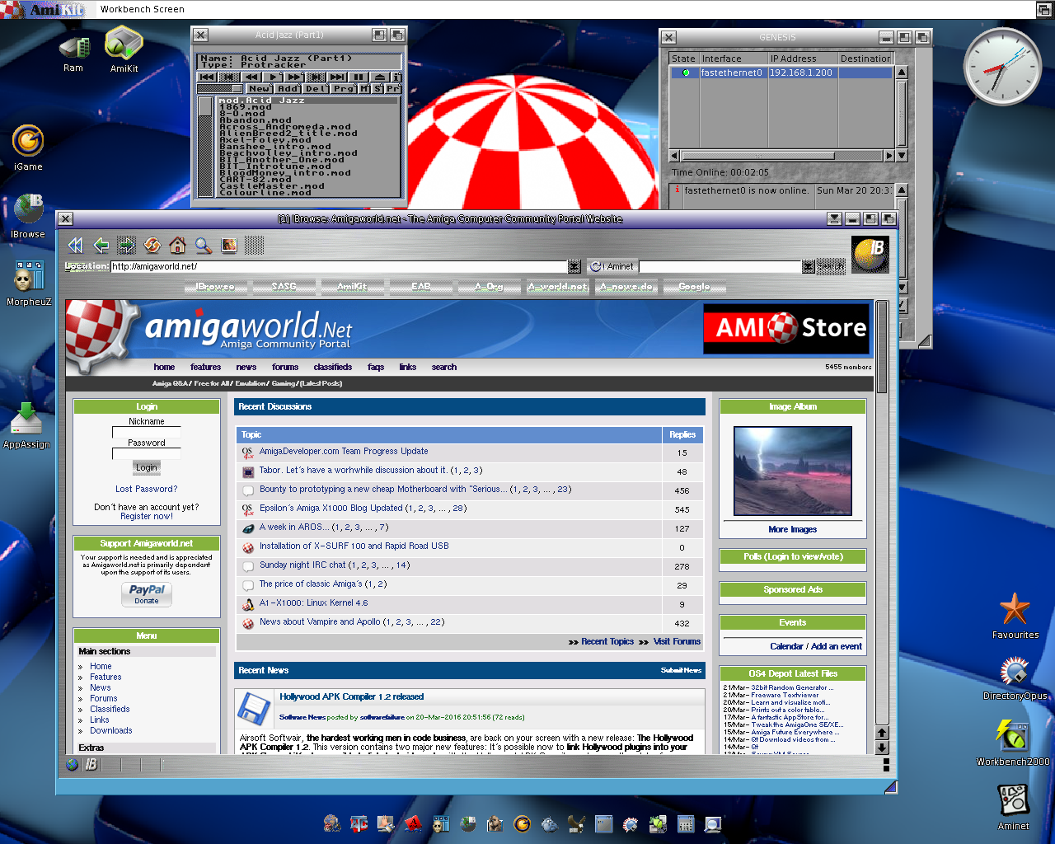Click the Image Album thumbnail picture

[793, 471]
